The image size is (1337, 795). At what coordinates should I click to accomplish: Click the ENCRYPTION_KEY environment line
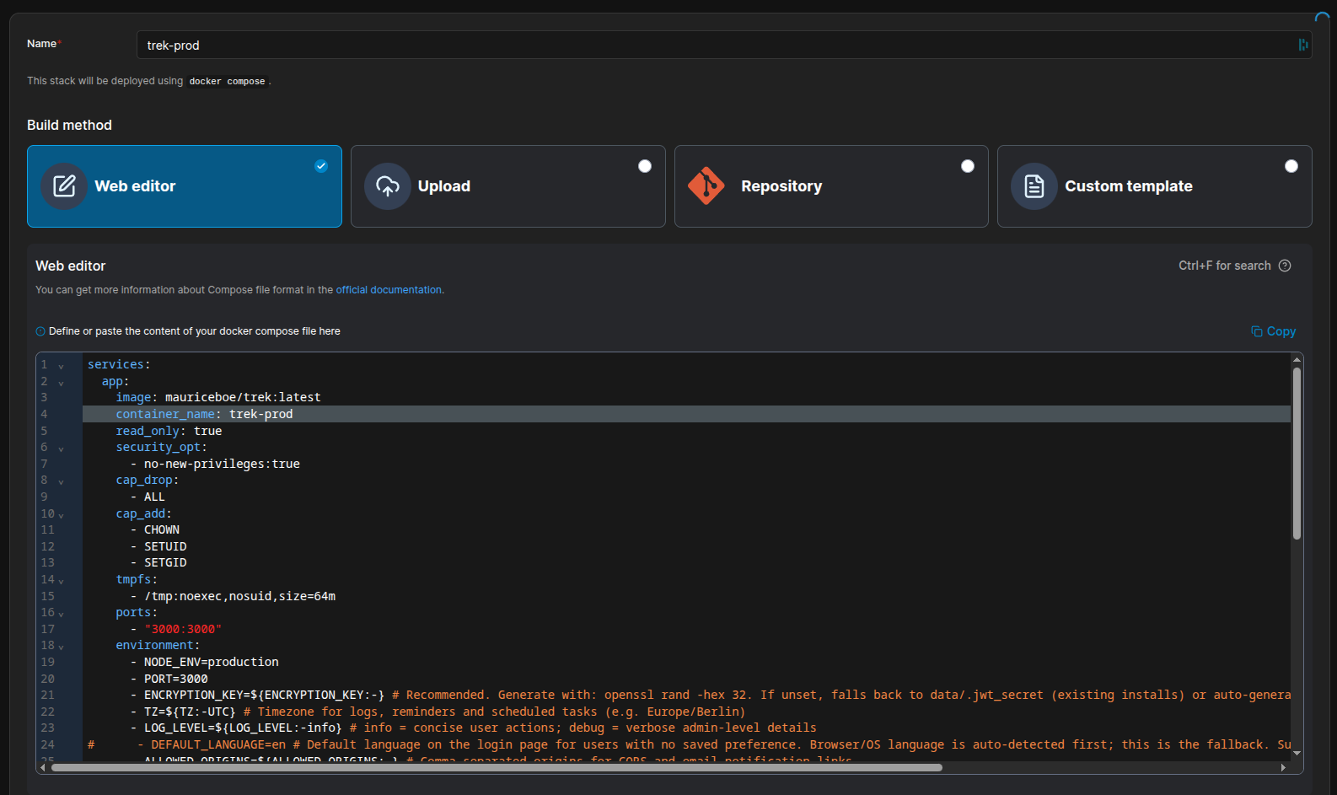pyautogui.click(x=710, y=695)
